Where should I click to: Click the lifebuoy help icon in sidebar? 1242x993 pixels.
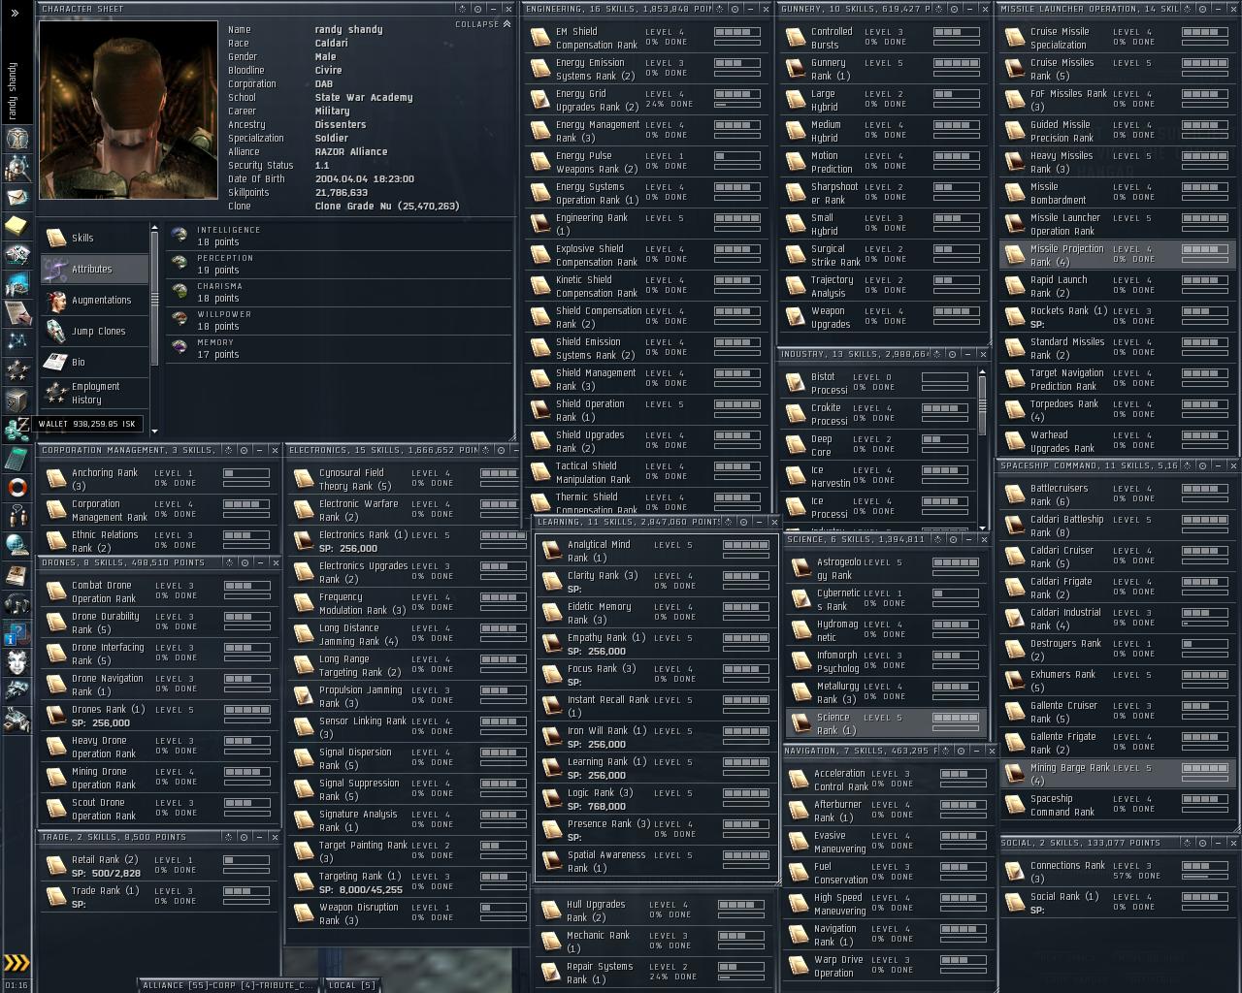tap(17, 487)
